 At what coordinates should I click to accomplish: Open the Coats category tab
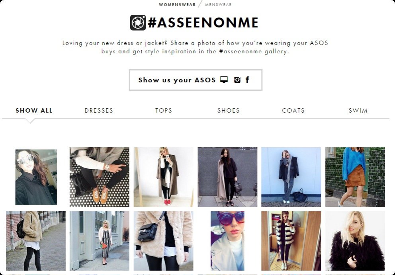point(293,111)
